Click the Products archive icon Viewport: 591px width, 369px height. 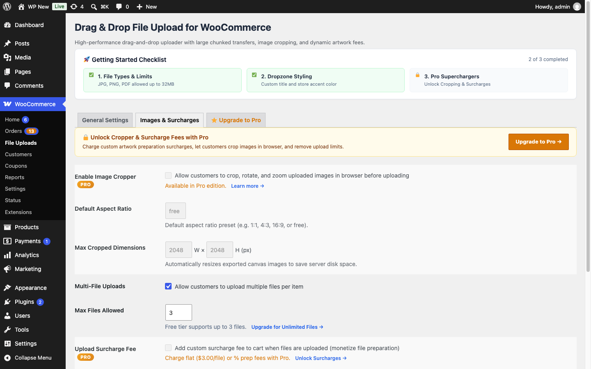[7, 227]
